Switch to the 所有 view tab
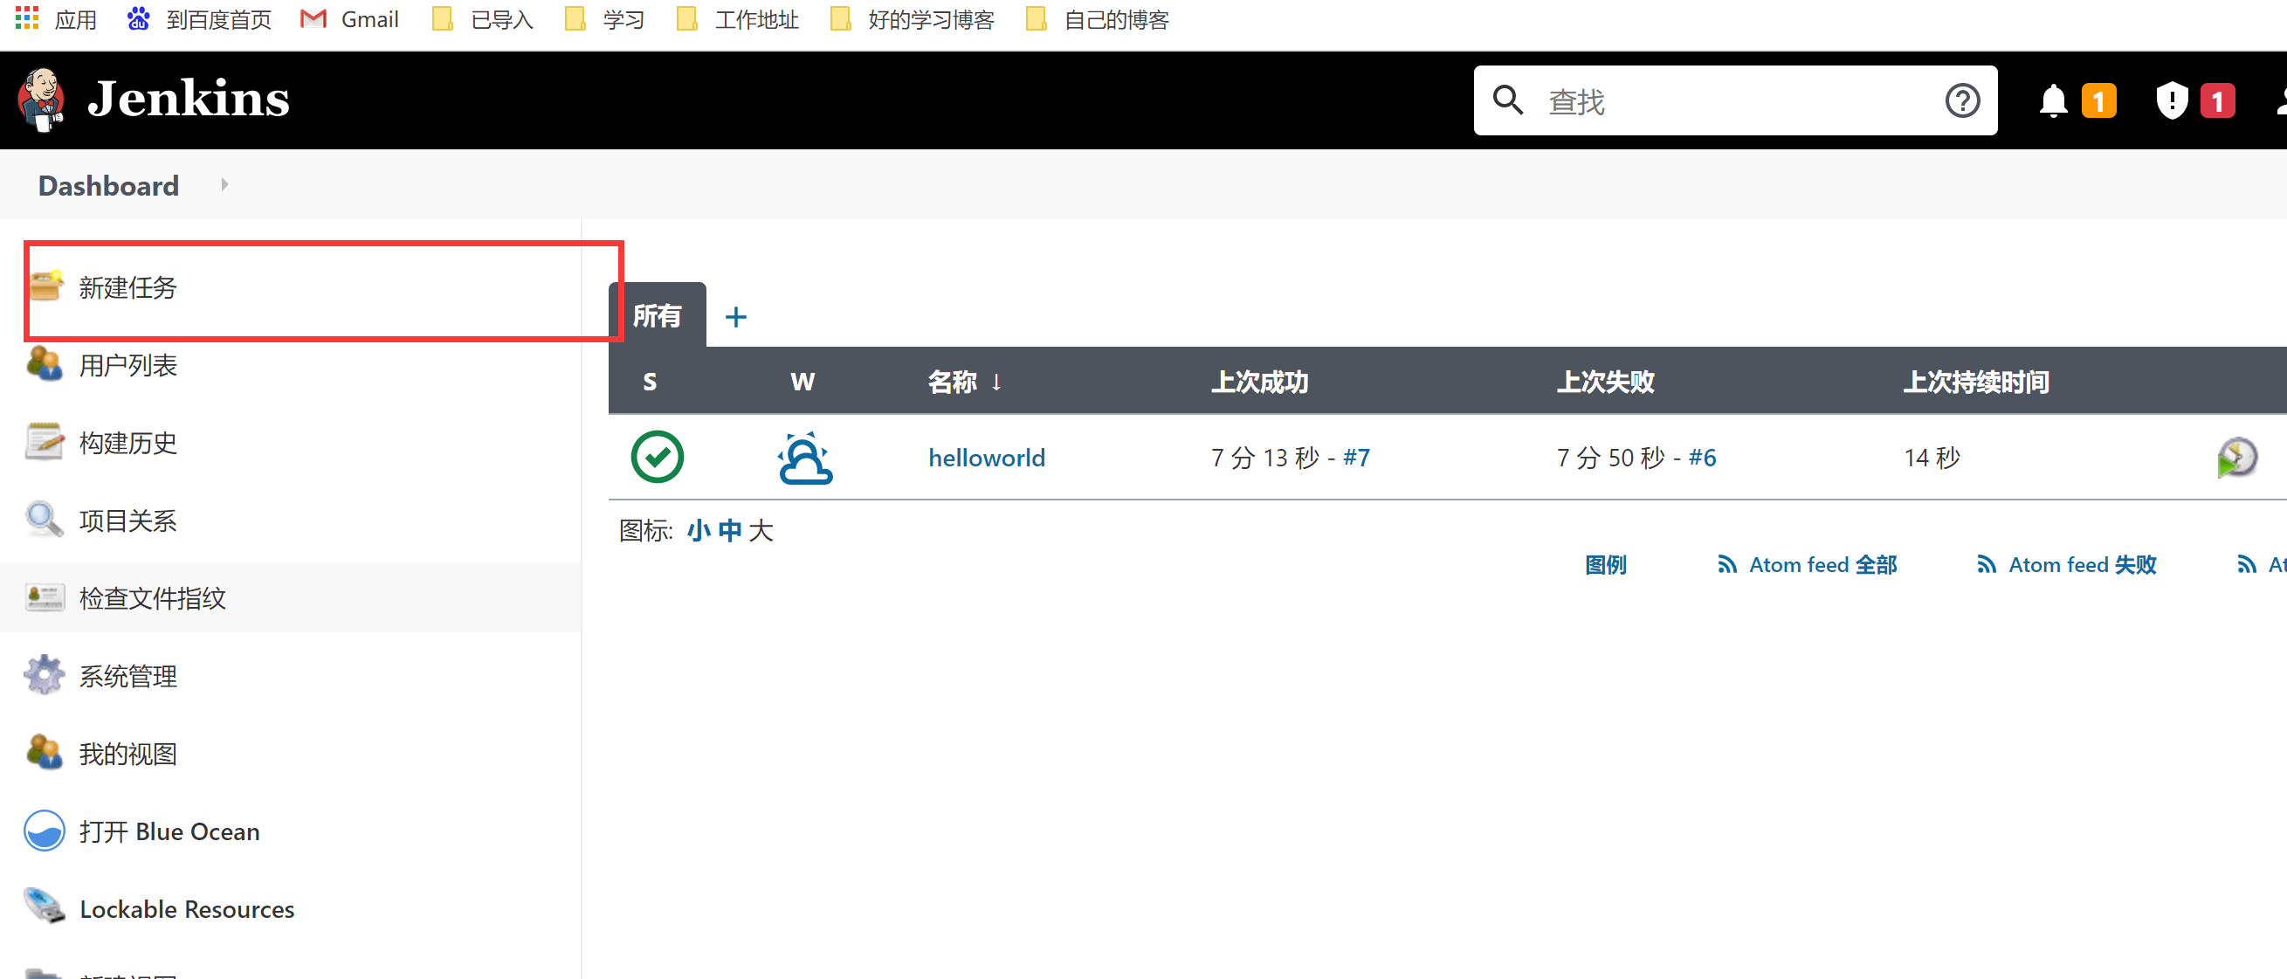 pyautogui.click(x=656, y=315)
